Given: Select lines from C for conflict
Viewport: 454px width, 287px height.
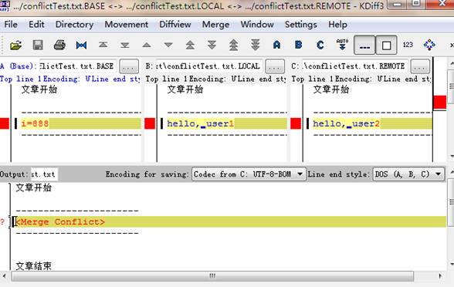Looking at the screenshot, I should click(x=320, y=45).
